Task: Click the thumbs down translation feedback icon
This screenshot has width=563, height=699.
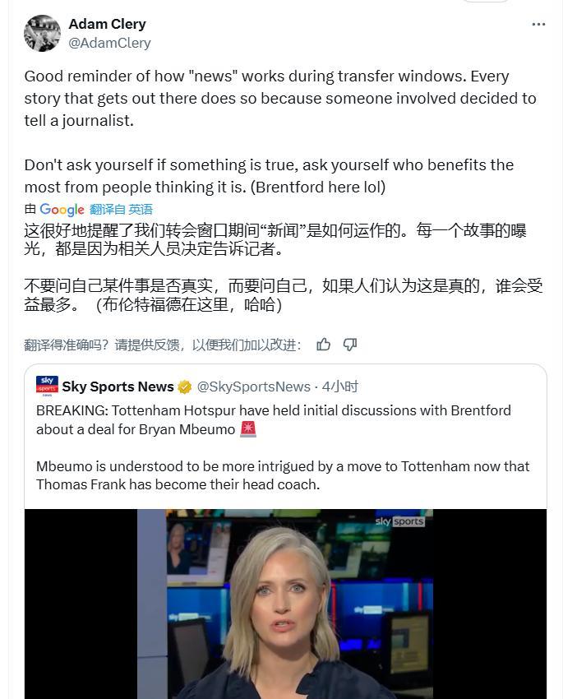Action: coord(350,345)
